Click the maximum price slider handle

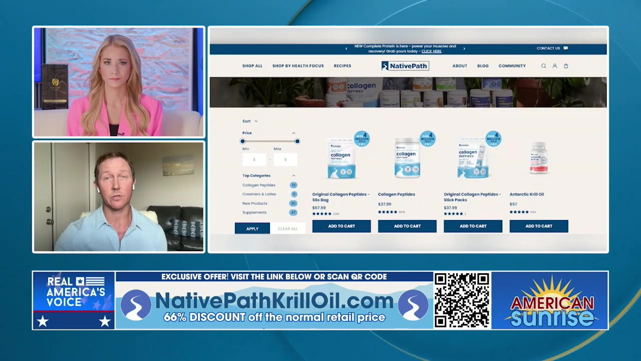point(297,141)
